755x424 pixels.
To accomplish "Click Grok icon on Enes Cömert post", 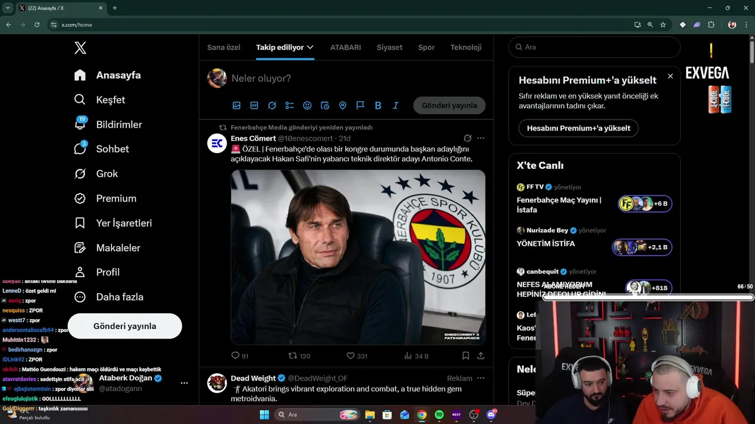I will pos(468,138).
